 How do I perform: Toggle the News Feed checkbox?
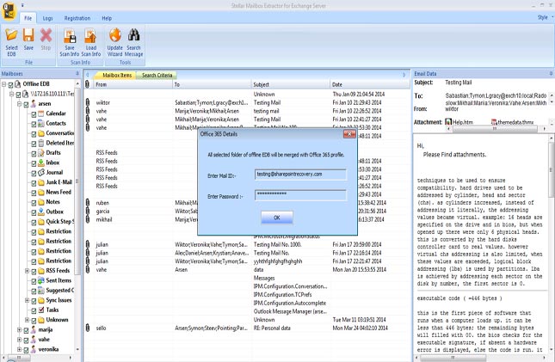coord(34,193)
